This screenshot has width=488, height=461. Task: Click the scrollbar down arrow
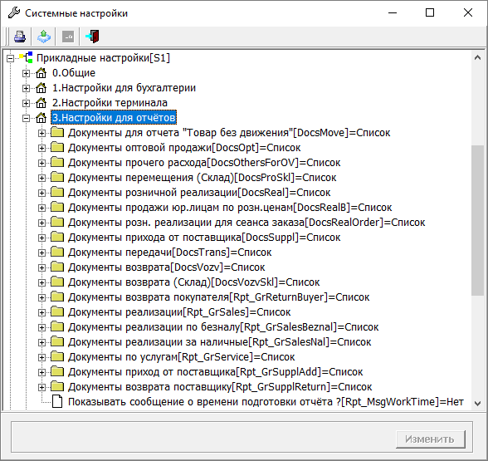tap(478, 403)
